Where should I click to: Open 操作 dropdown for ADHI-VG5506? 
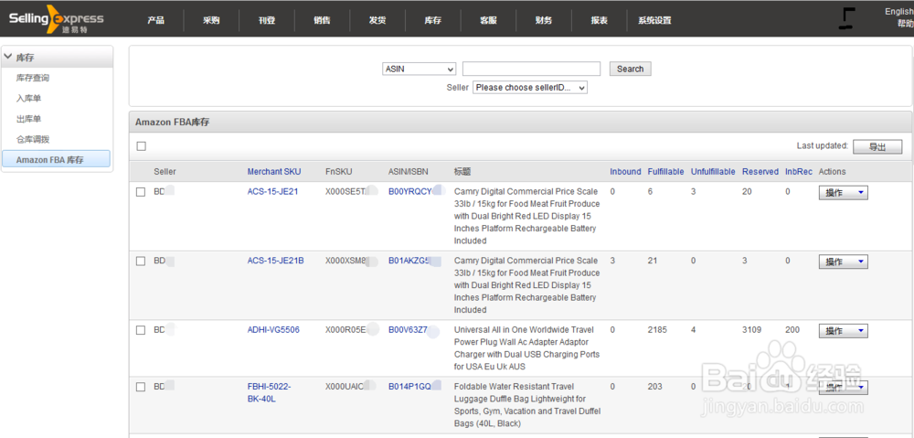click(844, 331)
